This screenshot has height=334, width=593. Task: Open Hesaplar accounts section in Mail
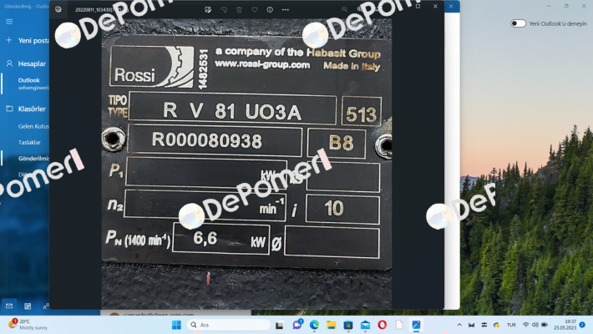click(x=27, y=63)
